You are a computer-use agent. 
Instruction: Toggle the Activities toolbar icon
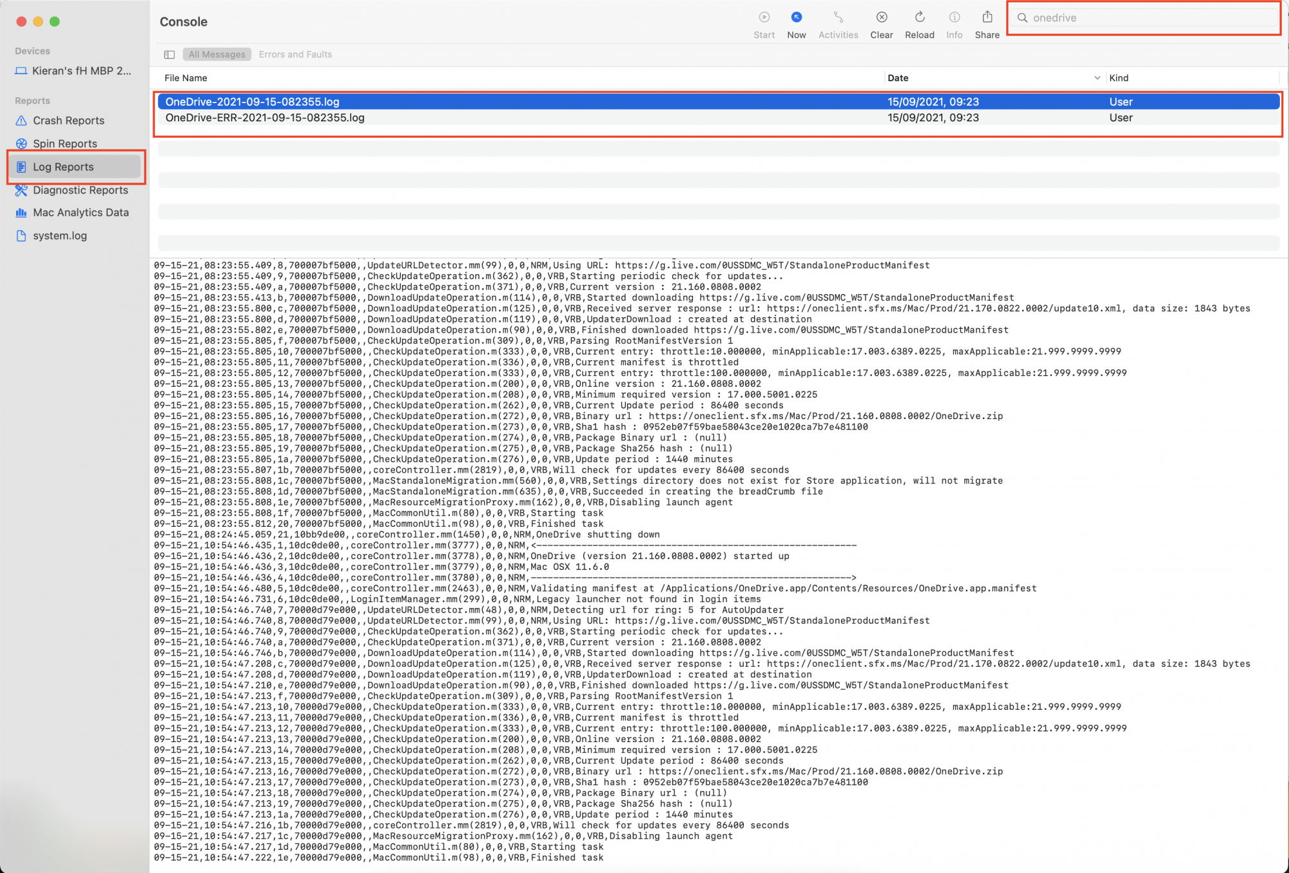pos(838,18)
